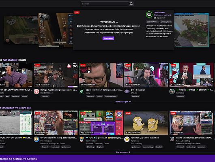The width and height of the screenshot is (215, 162).
Task: Open title GROßE DINGE STEHEN
Action: point(194,90)
